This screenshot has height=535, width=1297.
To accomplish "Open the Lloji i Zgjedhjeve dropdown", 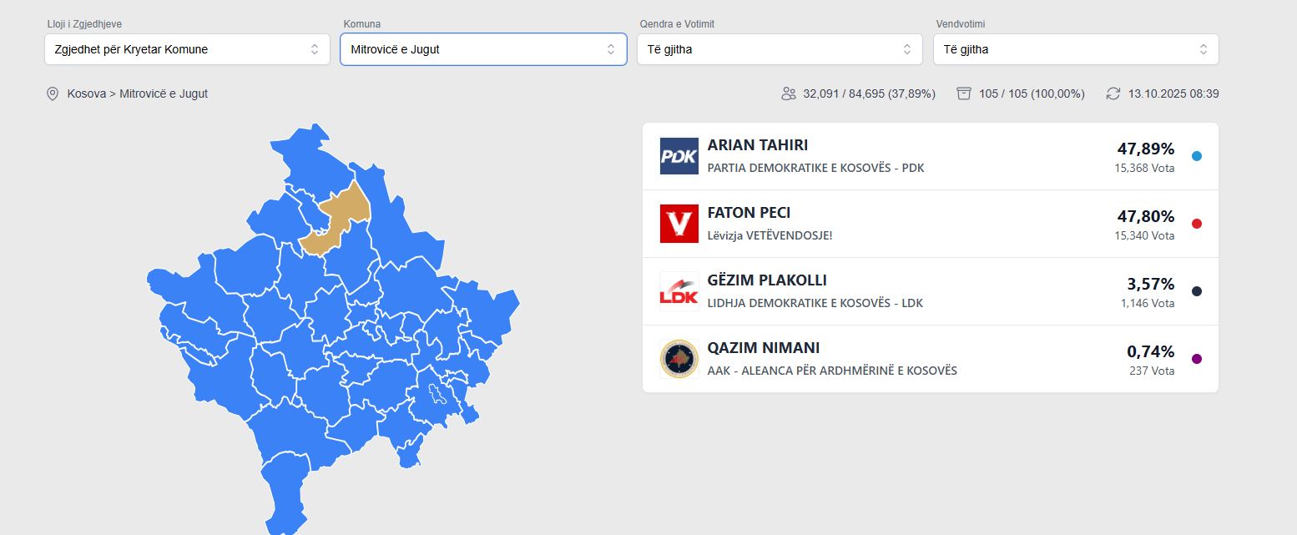I will point(187,49).
